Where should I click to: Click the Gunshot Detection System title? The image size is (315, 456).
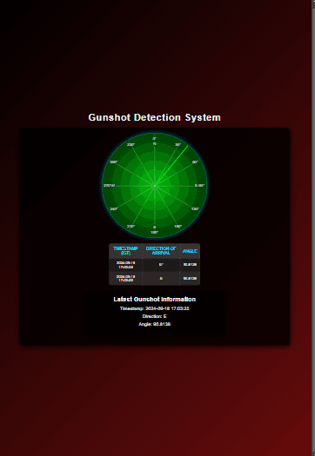[x=154, y=117]
